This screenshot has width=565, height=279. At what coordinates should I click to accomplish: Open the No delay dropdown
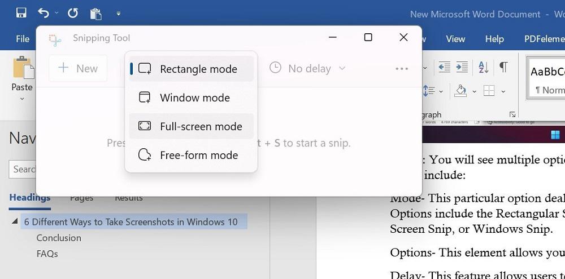coord(308,69)
